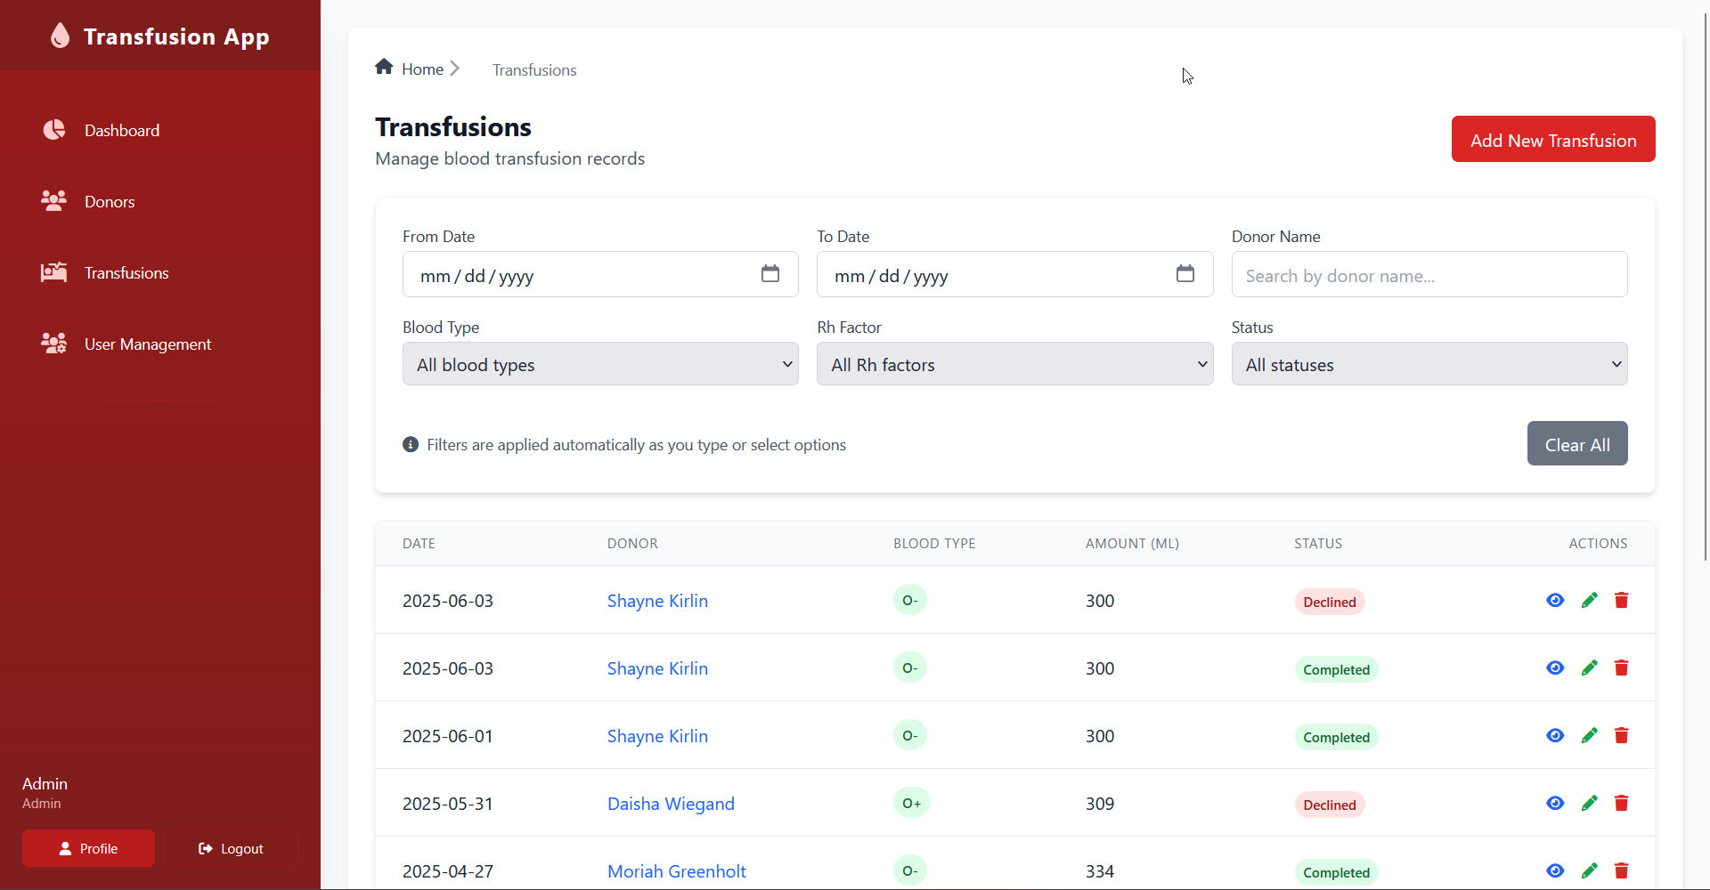This screenshot has width=1710, height=890.
Task: Click the Add New Transfusion button
Action: 1552,140
